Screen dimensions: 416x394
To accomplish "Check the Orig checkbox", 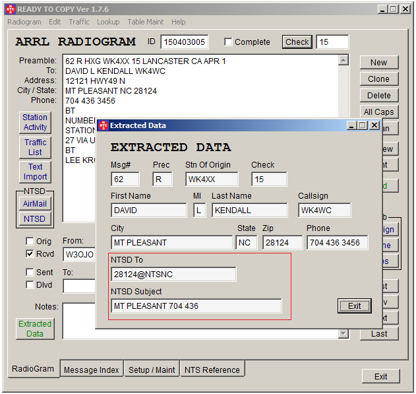I will 30,241.
